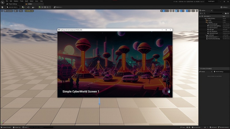Open the Build menu
This screenshot has height=129, width=230.
26,1
